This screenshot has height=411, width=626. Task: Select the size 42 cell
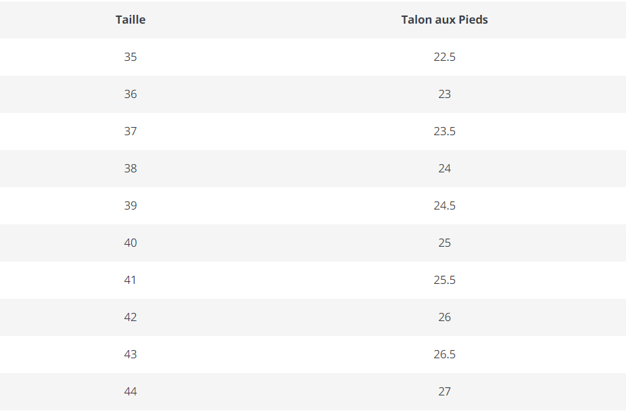[130, 317]
